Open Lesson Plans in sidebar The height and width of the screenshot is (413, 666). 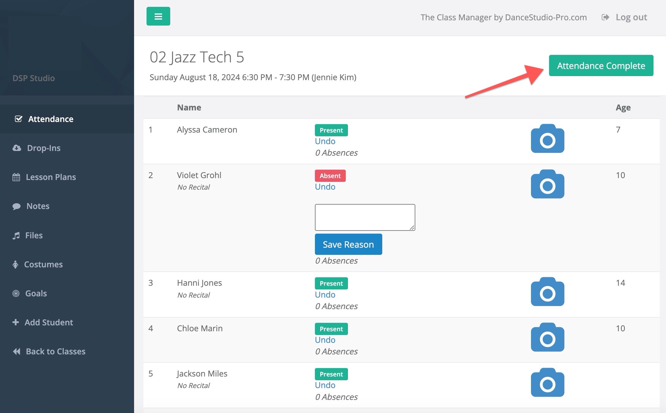[x=51, y=177]
